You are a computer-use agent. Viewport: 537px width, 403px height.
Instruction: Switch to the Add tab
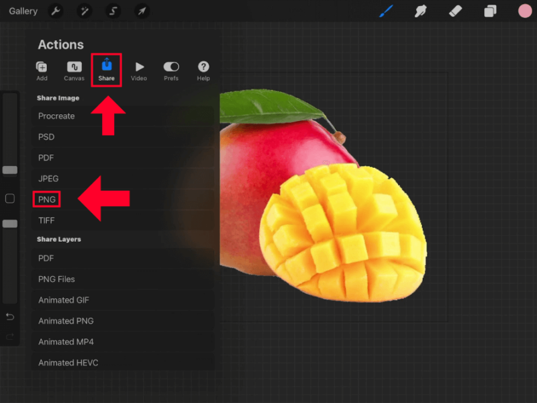[x=42, y=69]
